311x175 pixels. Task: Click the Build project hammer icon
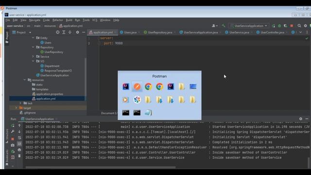[x=224, y=26]
